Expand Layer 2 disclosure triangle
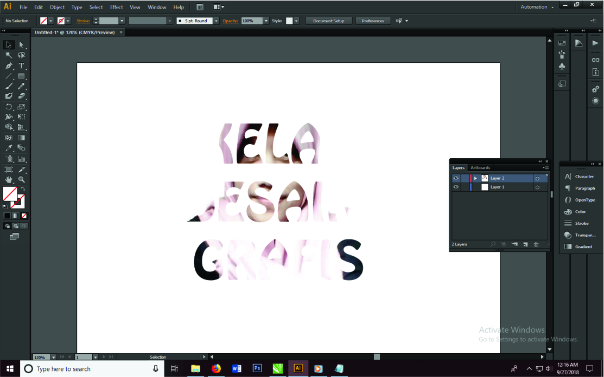This screenshot has width=604, height=377. point(475,178)
